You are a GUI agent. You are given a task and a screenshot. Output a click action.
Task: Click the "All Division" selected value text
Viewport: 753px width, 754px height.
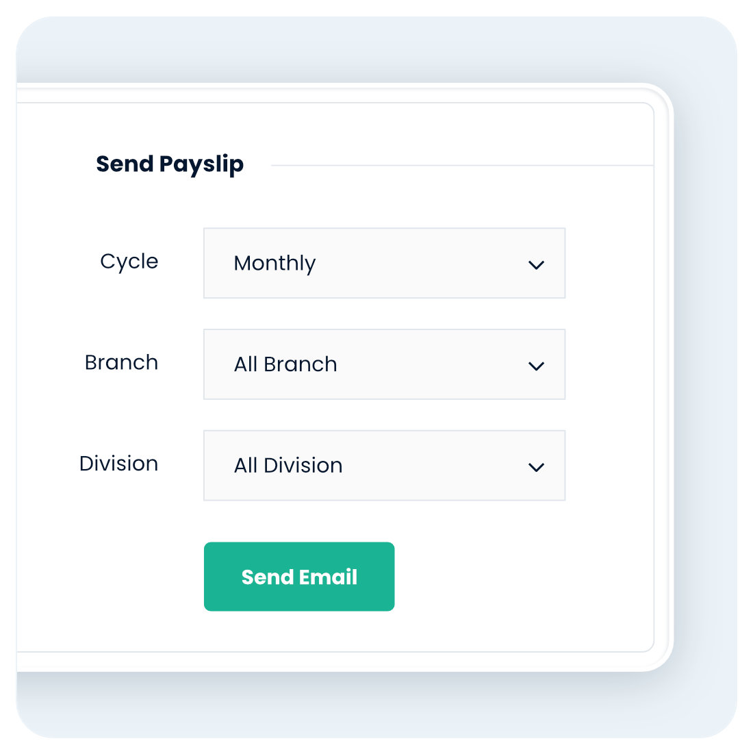click(288, 466)
